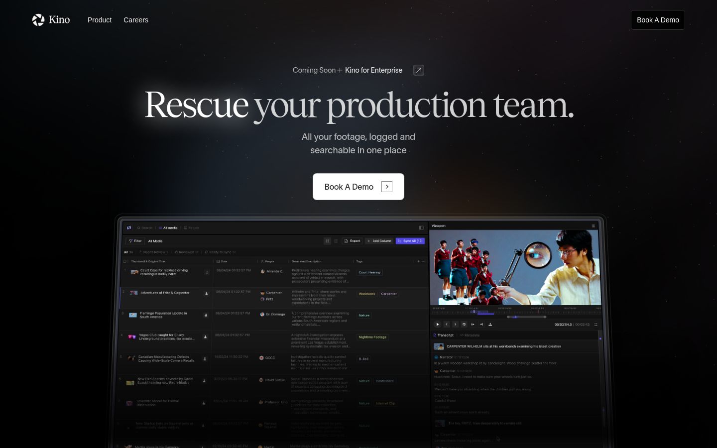Click the arrow icon beside Kino for Enterprise
717x448 pixels.
click(419, 70)
